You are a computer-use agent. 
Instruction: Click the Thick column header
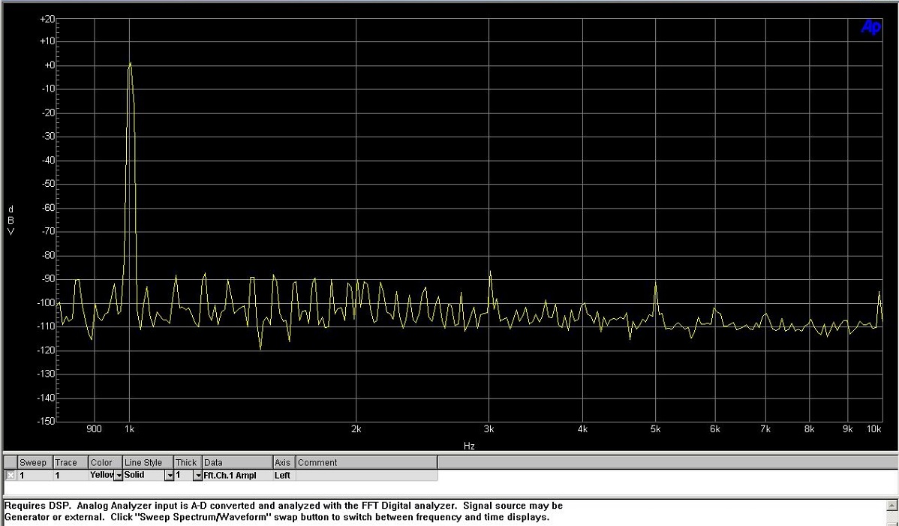[188, 462]
